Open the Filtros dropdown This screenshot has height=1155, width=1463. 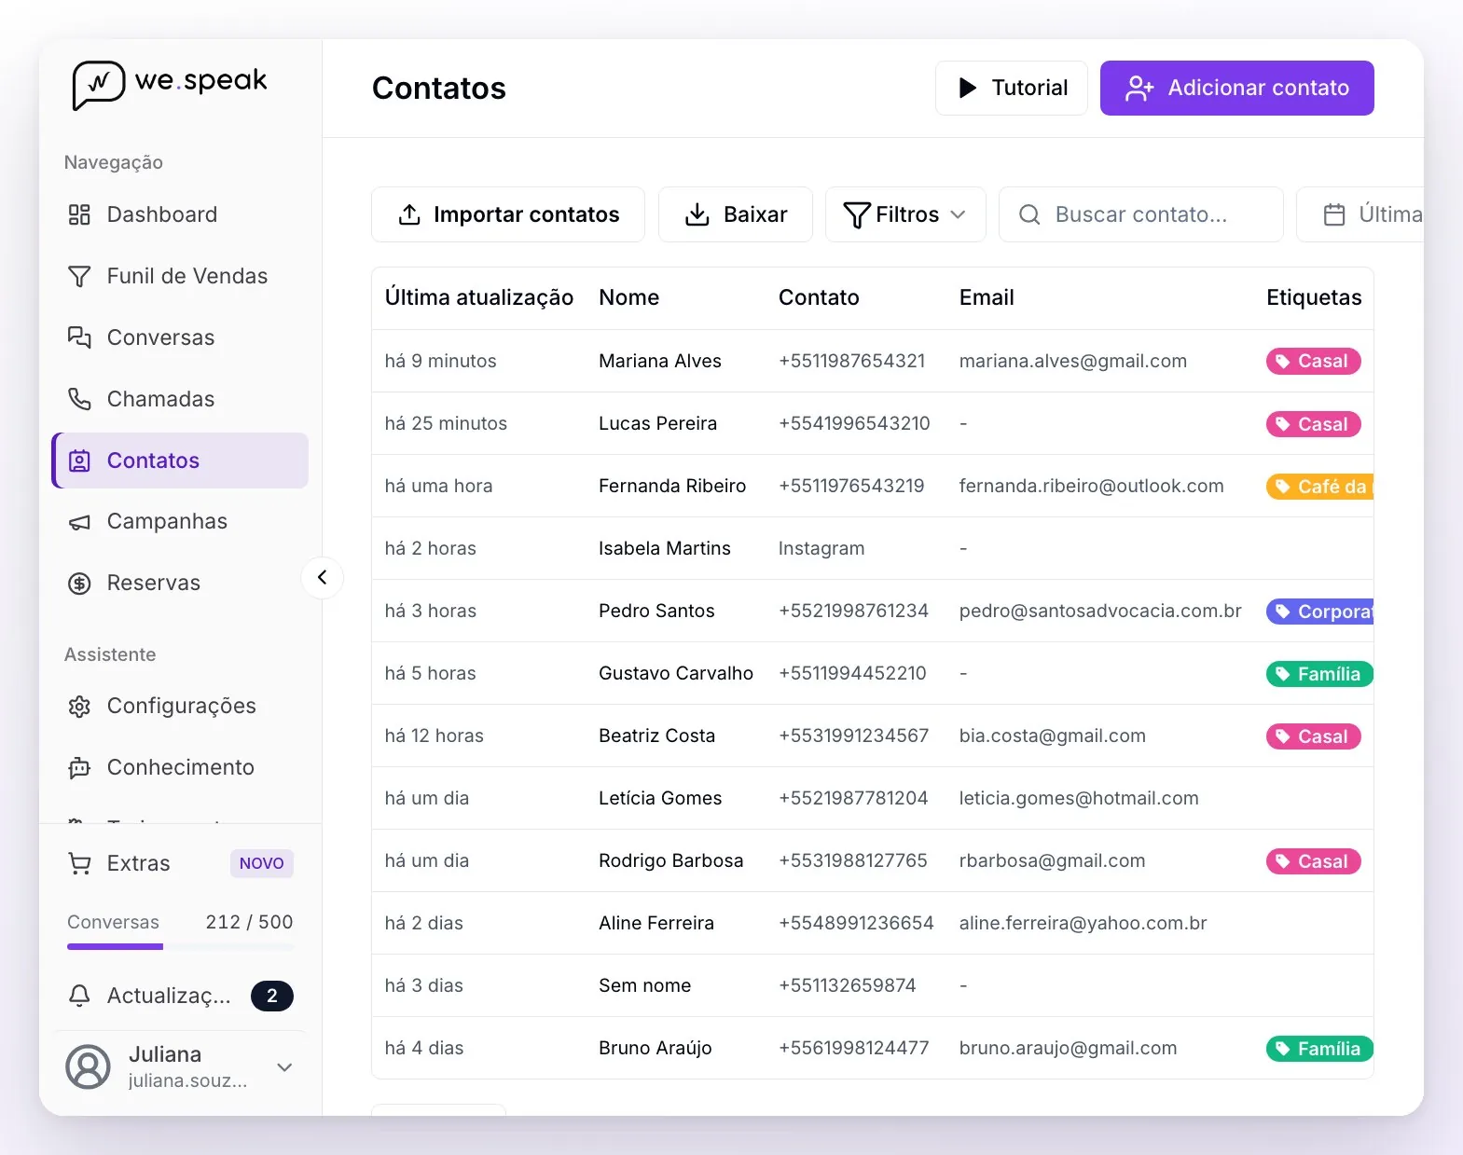tap(905, 214)
